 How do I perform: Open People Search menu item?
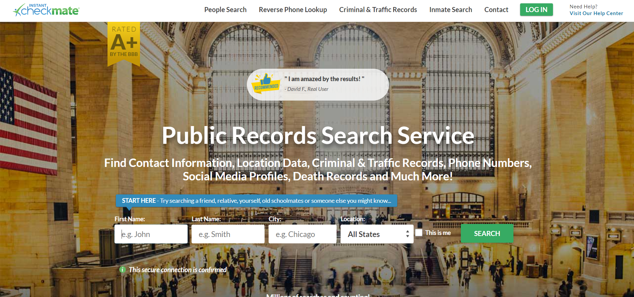(225, 10)
